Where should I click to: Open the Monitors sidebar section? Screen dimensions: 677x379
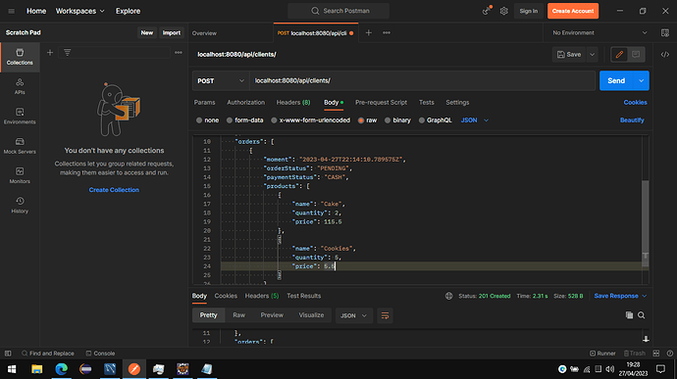click(20, 175)
